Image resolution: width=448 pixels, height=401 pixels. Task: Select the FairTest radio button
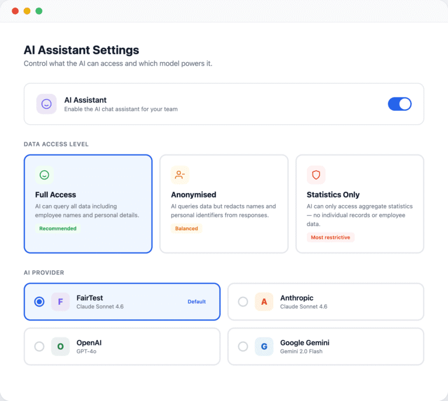39,302
